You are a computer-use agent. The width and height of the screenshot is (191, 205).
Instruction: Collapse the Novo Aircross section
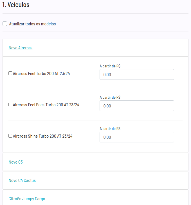tap(21, 48)
